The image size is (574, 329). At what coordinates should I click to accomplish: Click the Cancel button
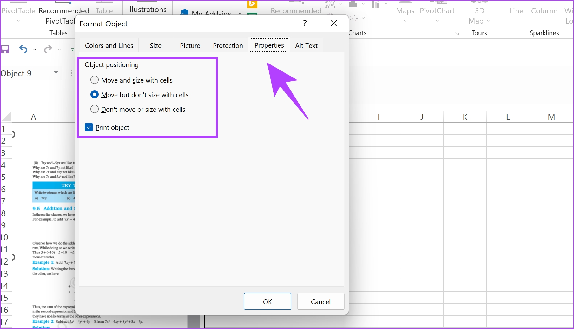tap(320, 301)
